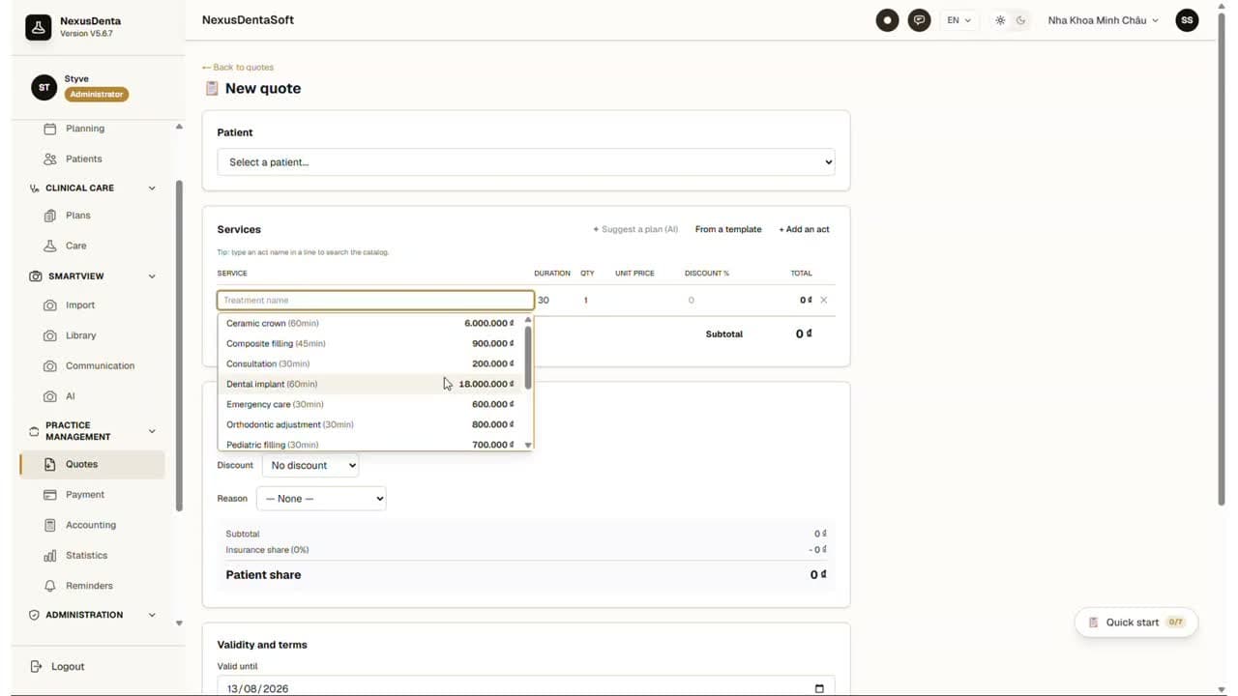
Task: Click Suggest a plan (AI)
Action: [635, 230]
